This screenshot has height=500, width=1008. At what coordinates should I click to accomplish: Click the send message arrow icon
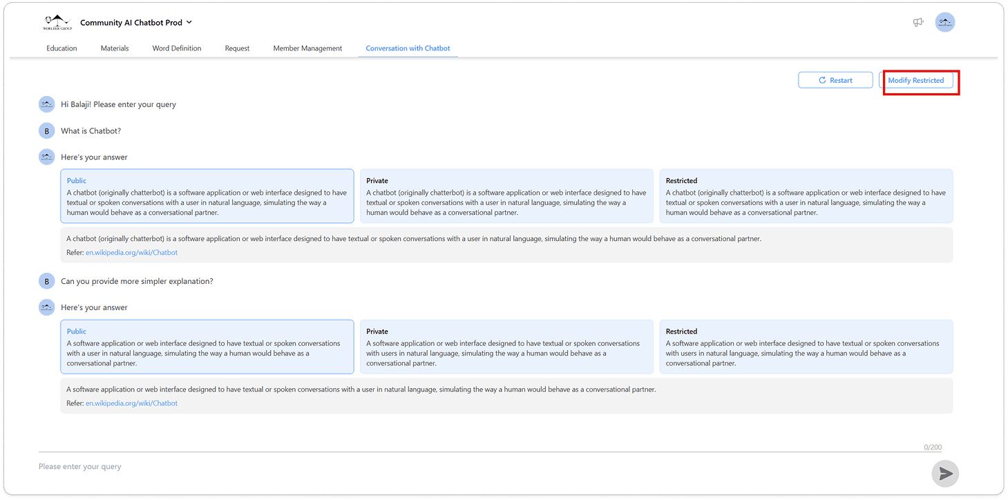944,473
